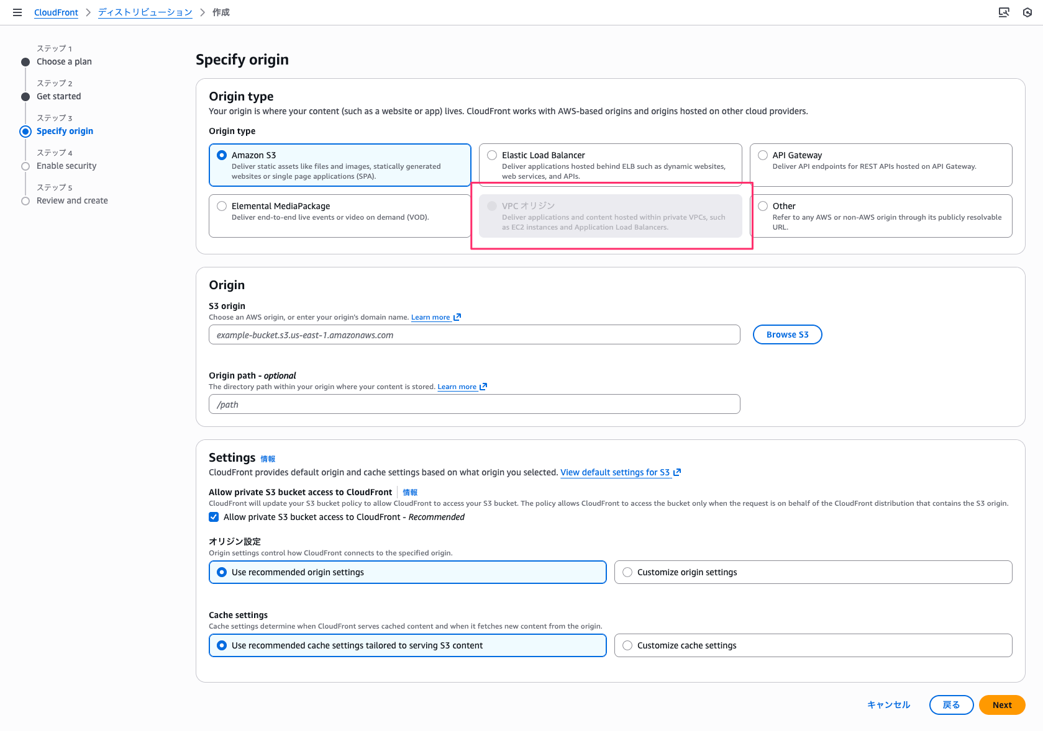Image resolution: width=1043 pixels, height=731 pixels.
Task: Select Elastic Load Balancer origin type
Action: coord(492,155)
